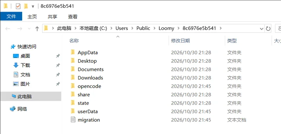281x134 pixels.
Task: Select the migration text document icon
Action: pyautogui.click(x=73, y=120)
